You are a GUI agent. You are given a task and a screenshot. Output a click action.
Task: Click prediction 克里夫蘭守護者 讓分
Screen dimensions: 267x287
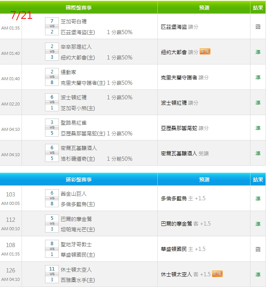[185, 78]
